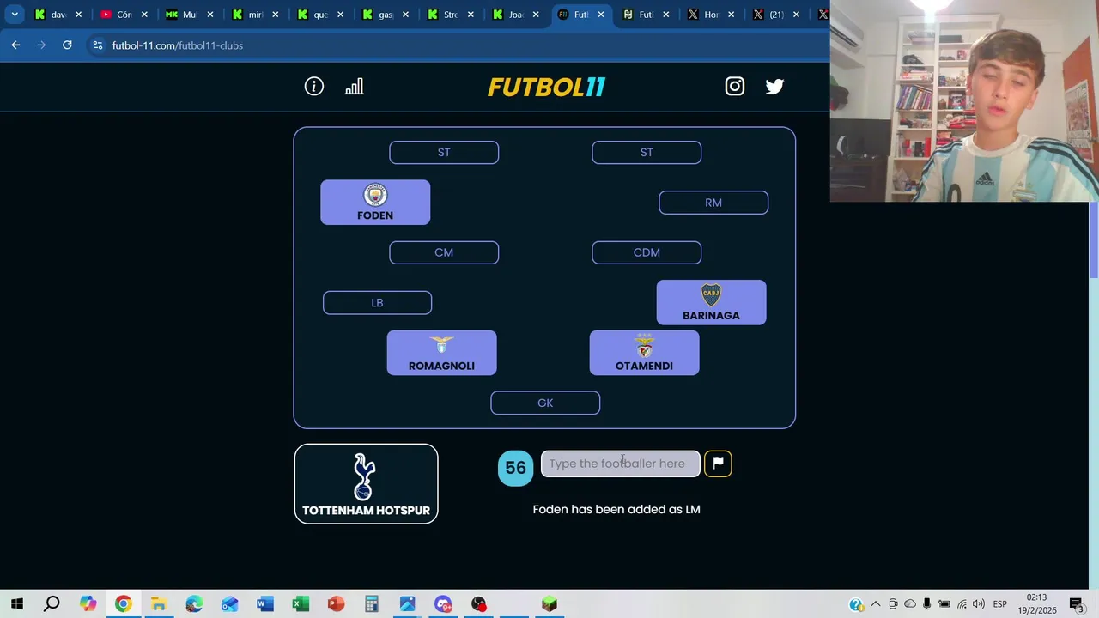
Task: Click the ROMAGNOLI player card
Action: [441, 353]
